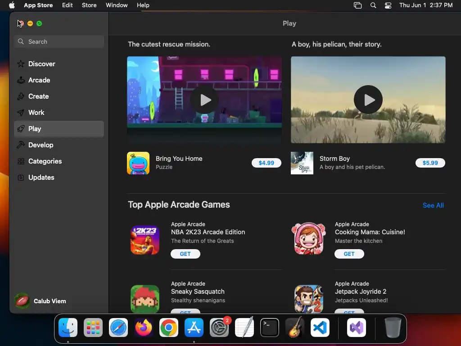The width and height of the screenshot is (461, 346).
Task: Click the NBA 2K23 Arcade Edition title
Action: (208, 232)
